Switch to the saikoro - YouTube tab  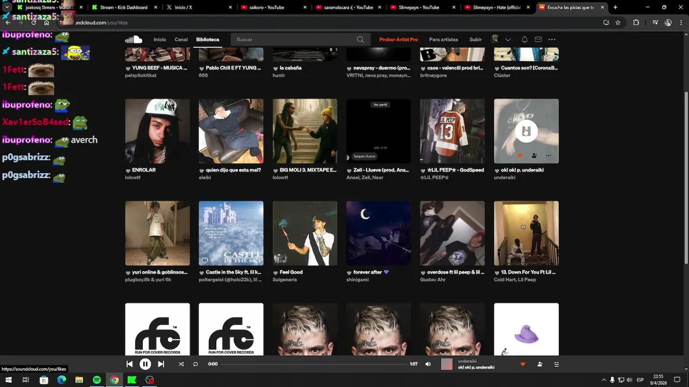[x=273, y=8]
